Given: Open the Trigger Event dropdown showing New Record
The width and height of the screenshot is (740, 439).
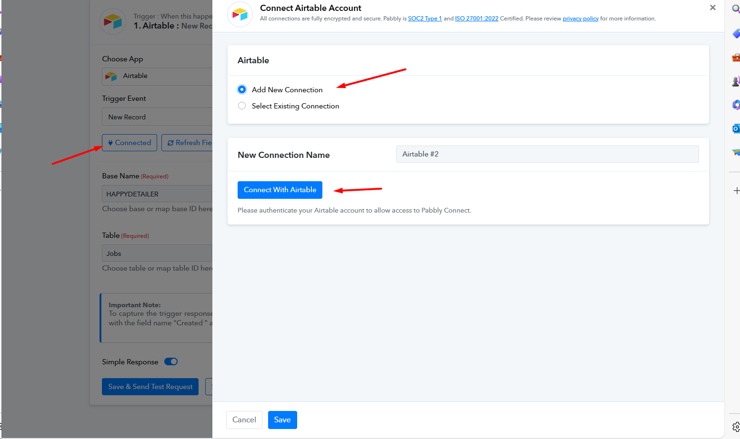Looking at the screenshot, I should [157, 117].
